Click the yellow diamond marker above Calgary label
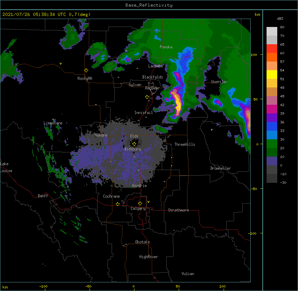 140,204
